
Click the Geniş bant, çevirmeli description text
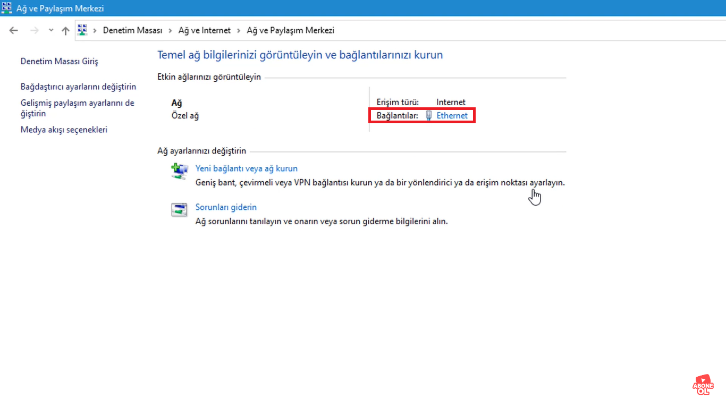click(x=381, y=182)
